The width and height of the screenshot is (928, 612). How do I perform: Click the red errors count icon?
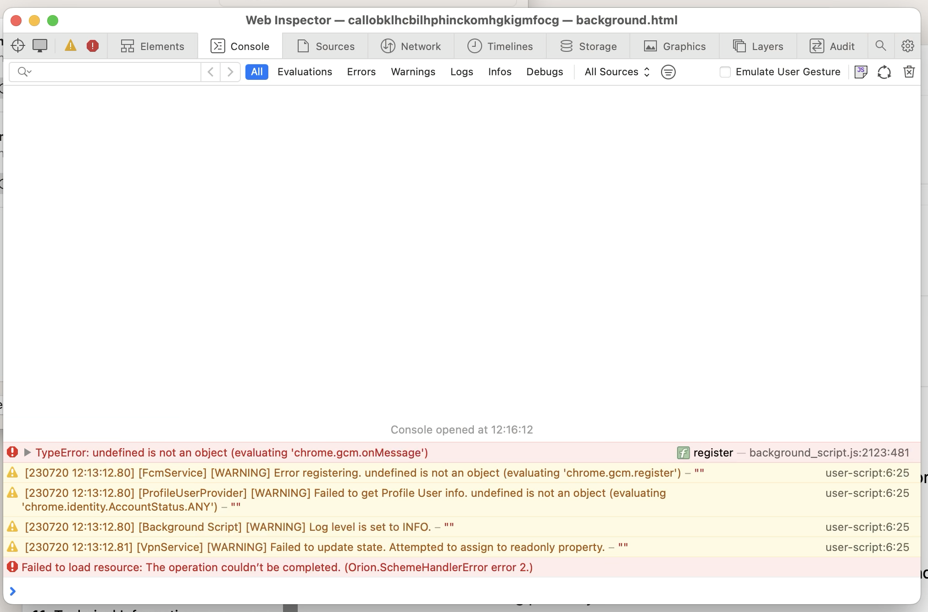coord(93,46)
